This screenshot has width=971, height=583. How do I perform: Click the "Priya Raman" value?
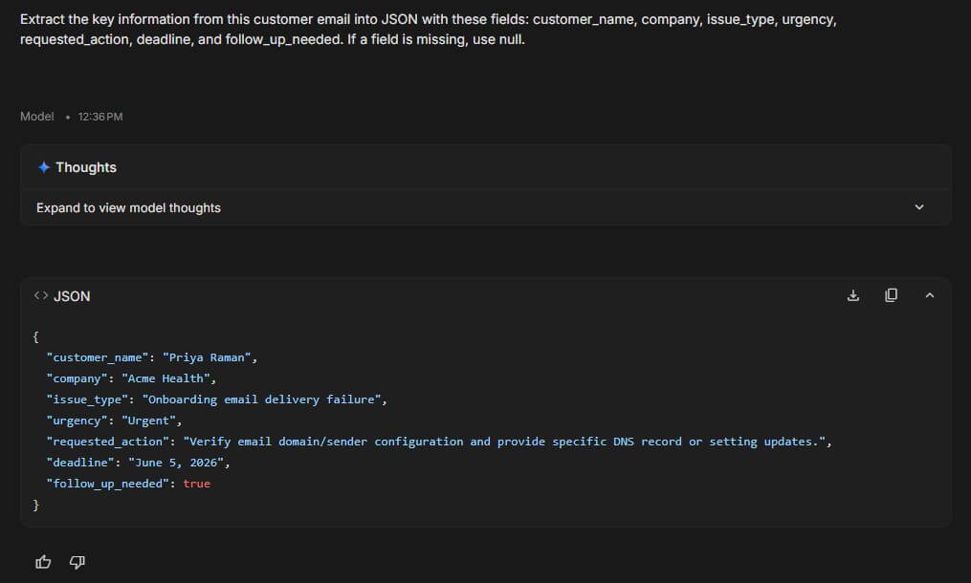207,357
